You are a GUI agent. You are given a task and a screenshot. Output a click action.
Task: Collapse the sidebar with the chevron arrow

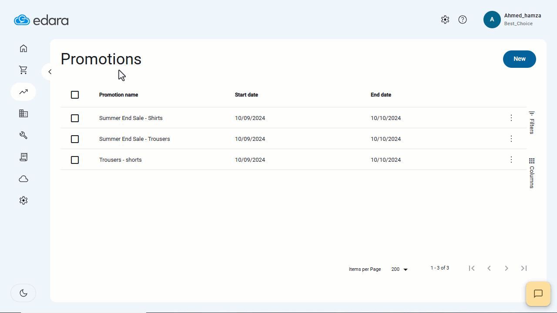tap(50, 72)
